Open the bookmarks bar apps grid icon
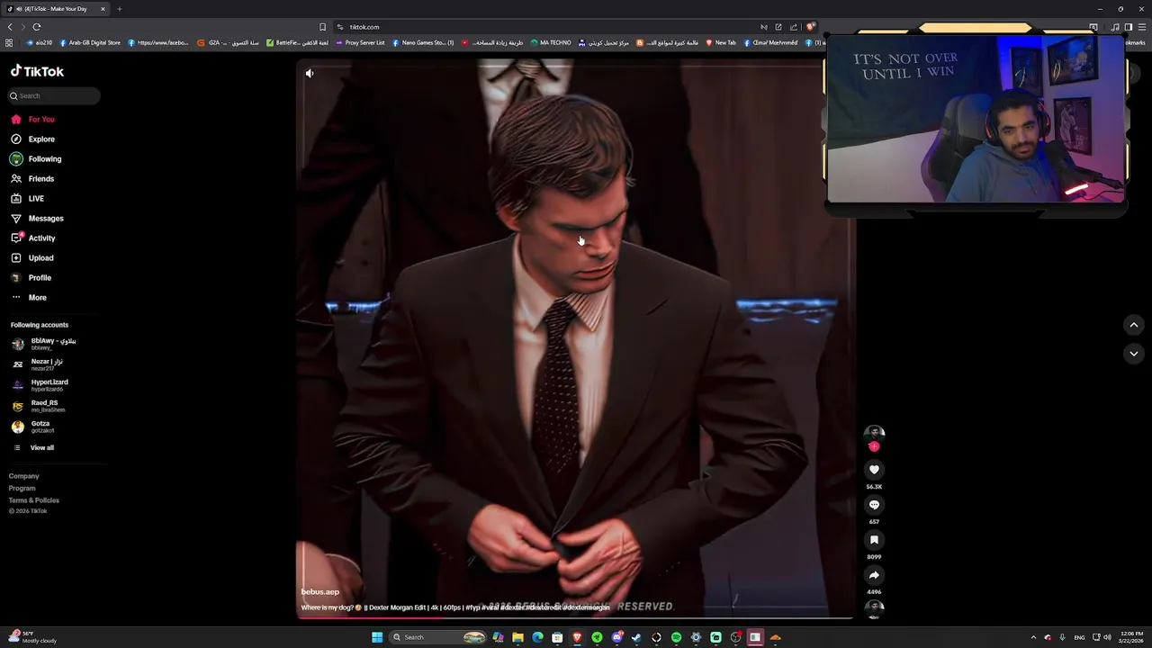Screen dimensions: 1152x648 coord(9,42)
